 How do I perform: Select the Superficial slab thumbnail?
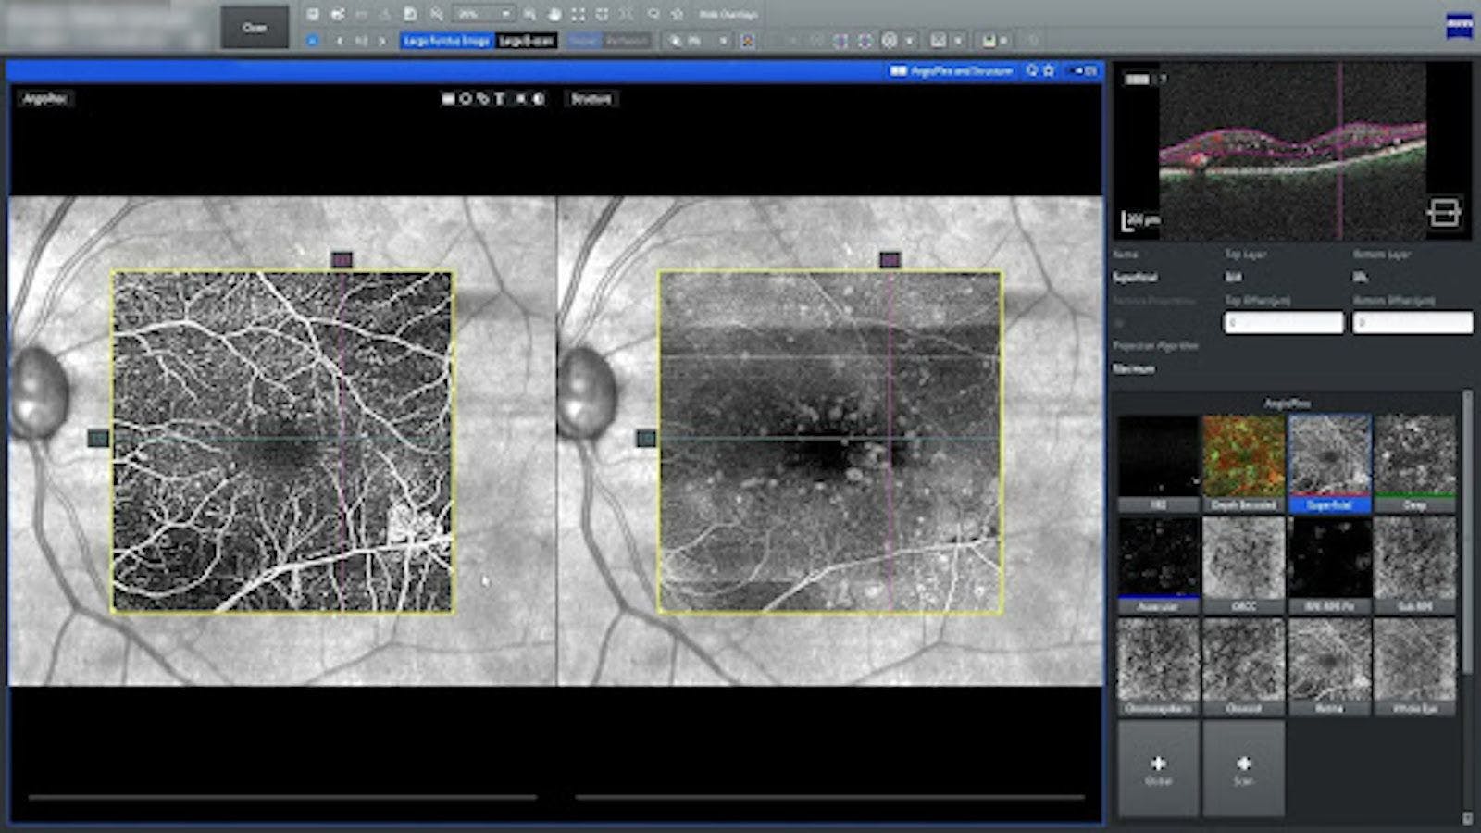point(1329,463)
